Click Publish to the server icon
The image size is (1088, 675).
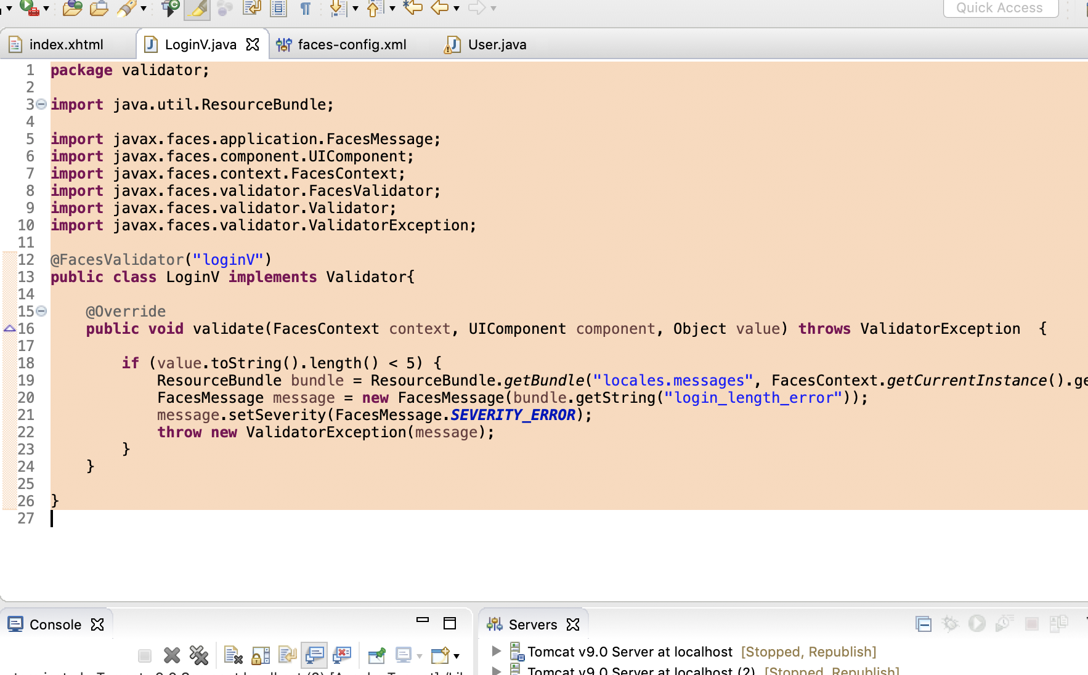pyautogui.click(x=1058, y=624)
